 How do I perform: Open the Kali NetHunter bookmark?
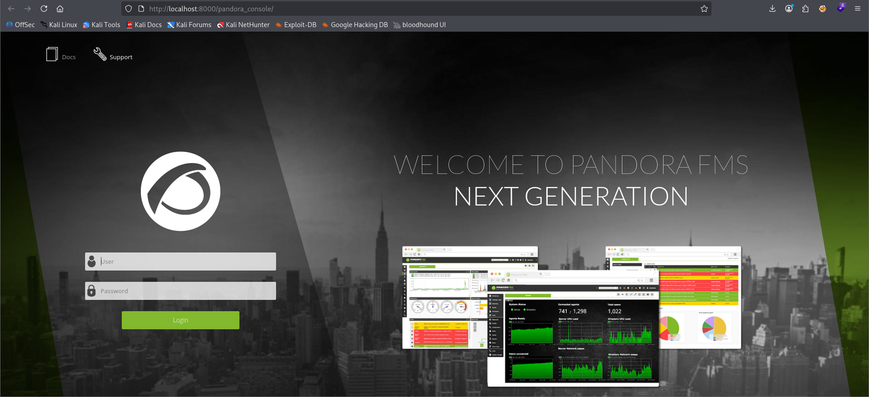point(243,25)
